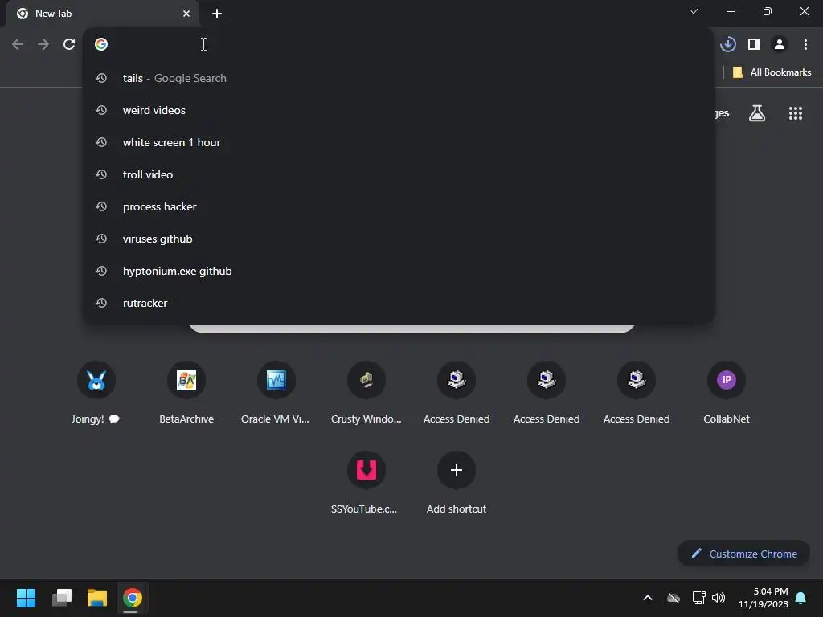Reload the page with the refresh icon
Image resolution: width=823 pixels, height=617 pixels.
tap(69, 45)
